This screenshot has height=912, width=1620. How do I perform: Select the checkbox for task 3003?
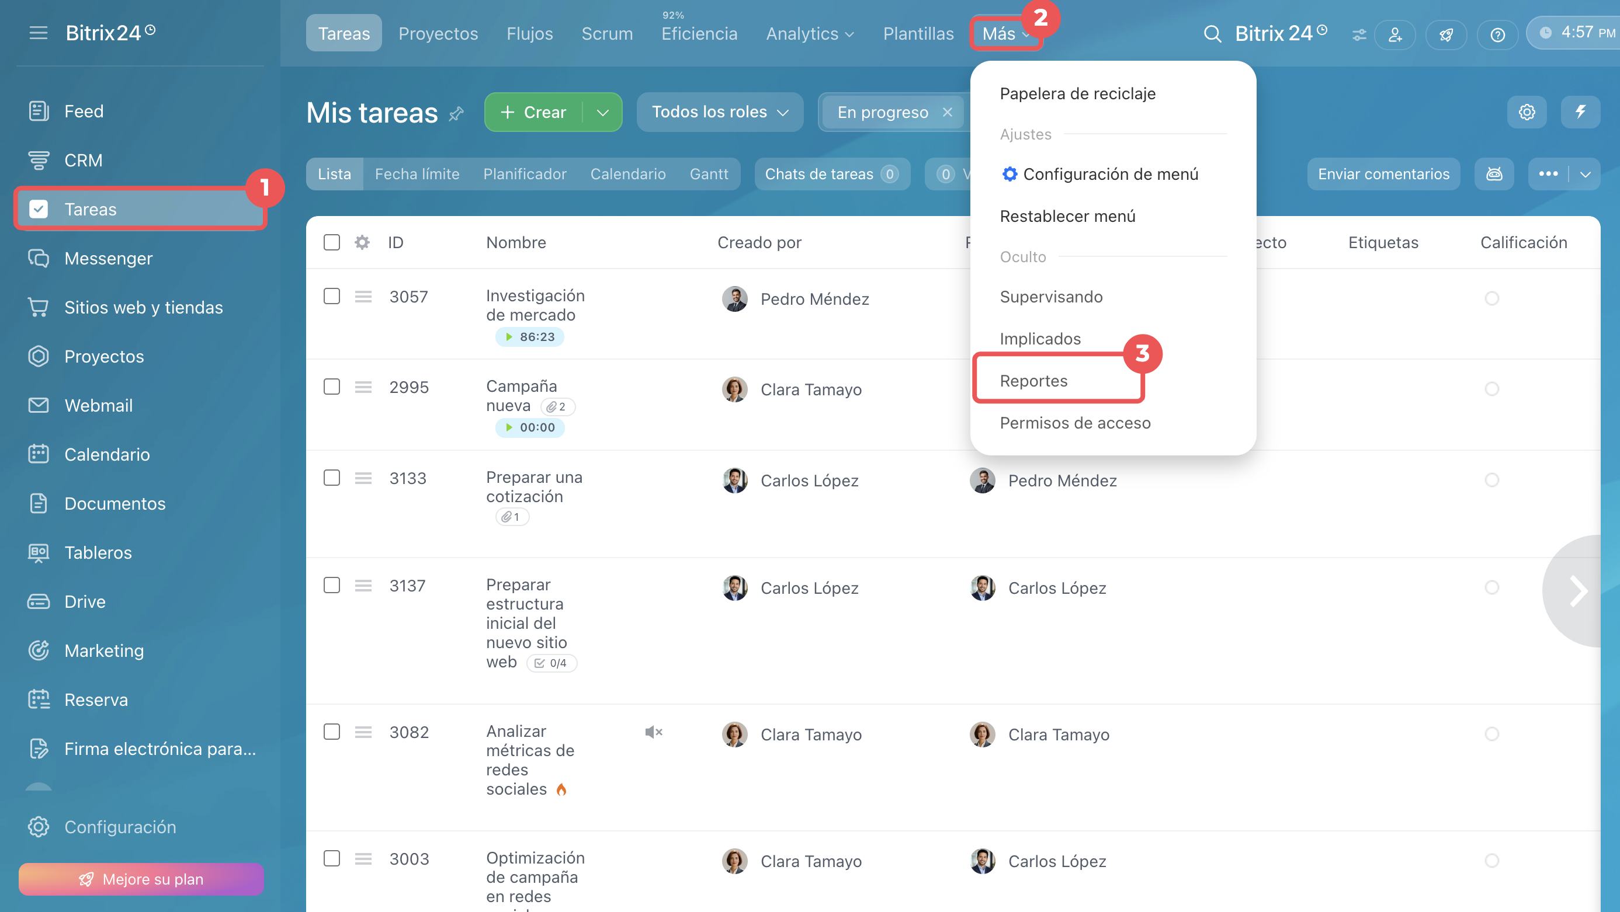coord(331,858)
